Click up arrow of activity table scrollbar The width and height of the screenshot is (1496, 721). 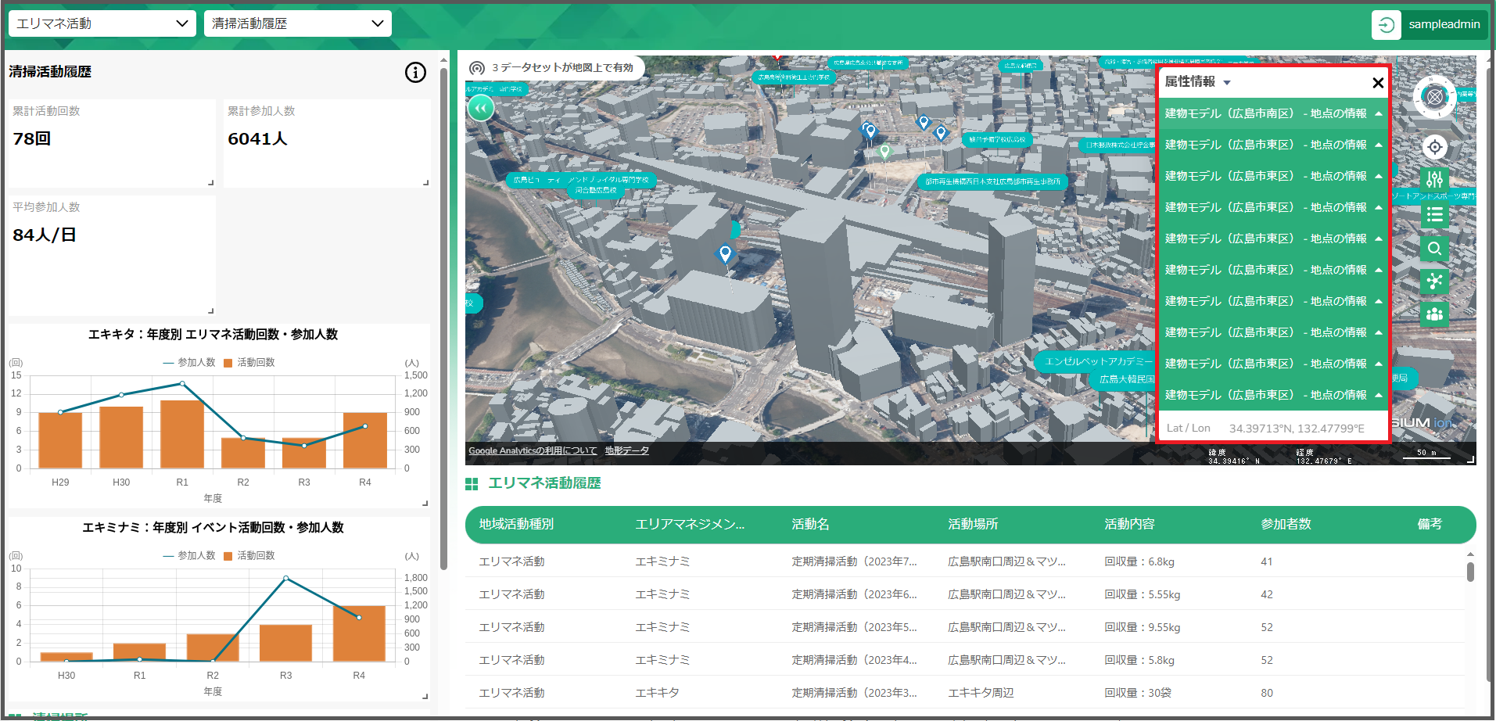[1470, 554]
